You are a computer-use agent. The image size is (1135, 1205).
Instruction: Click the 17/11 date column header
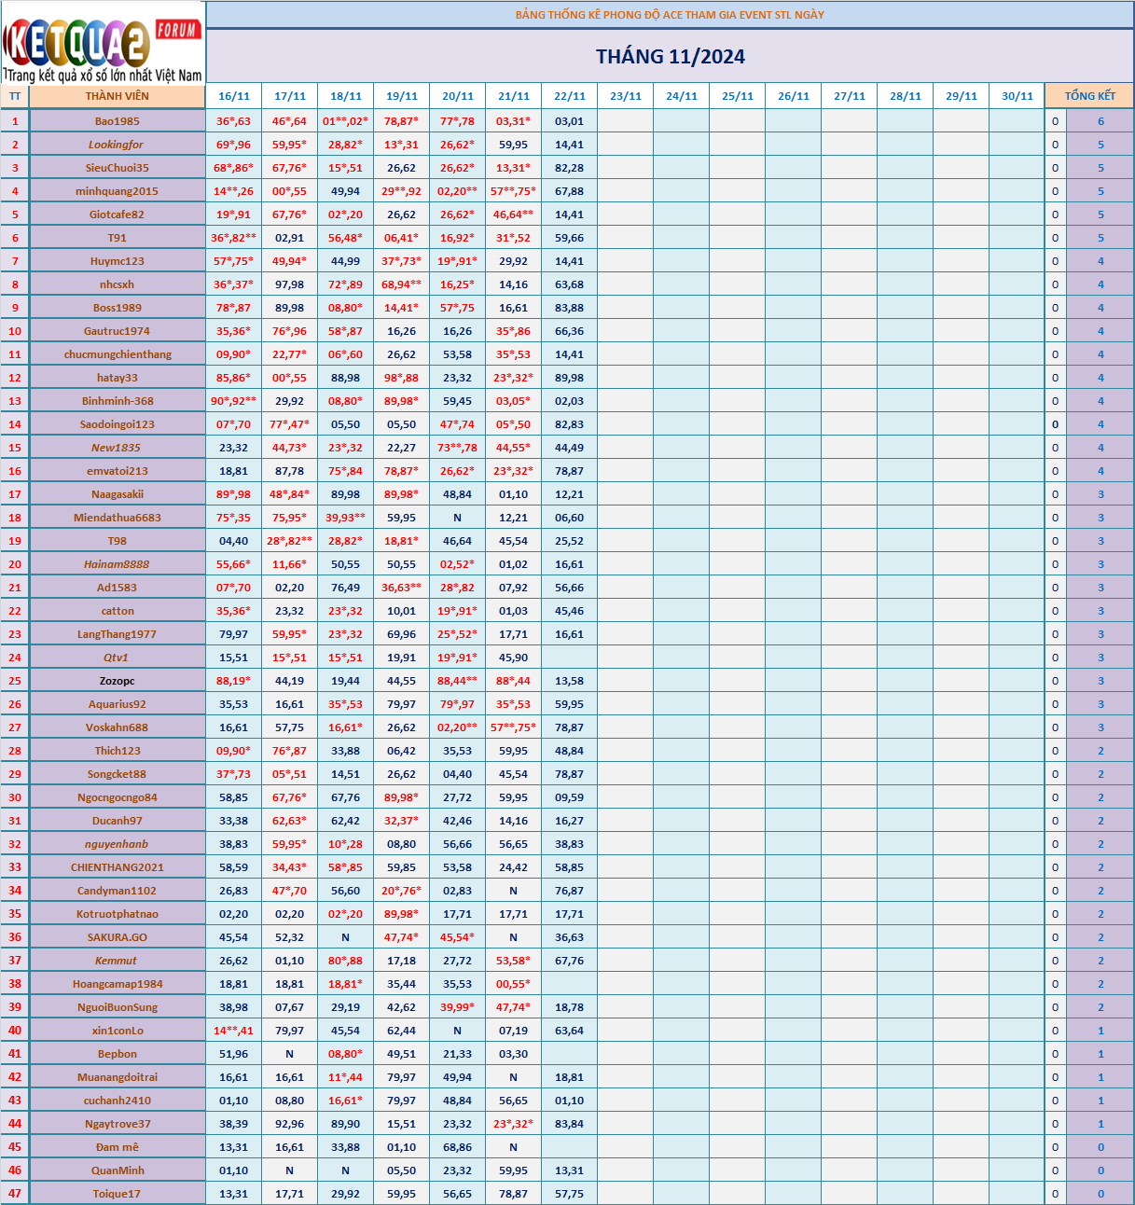(290, 96)
